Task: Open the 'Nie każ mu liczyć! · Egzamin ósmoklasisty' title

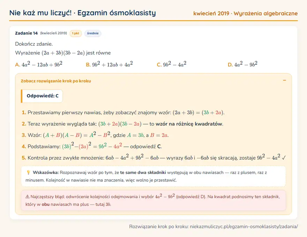Action: (83, 13)
